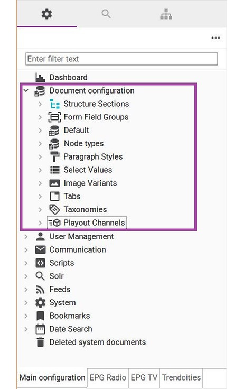Select the Select Values item
Image resolution: width=243 pixels, height=389 pixels.
[x=81, y=170]
